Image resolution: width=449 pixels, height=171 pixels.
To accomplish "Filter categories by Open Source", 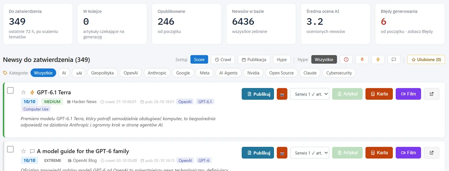I will pyautogui.click(x=282, y=73).
